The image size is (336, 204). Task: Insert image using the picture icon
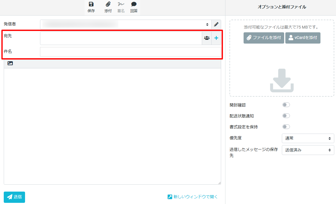(x=10, y=63)
